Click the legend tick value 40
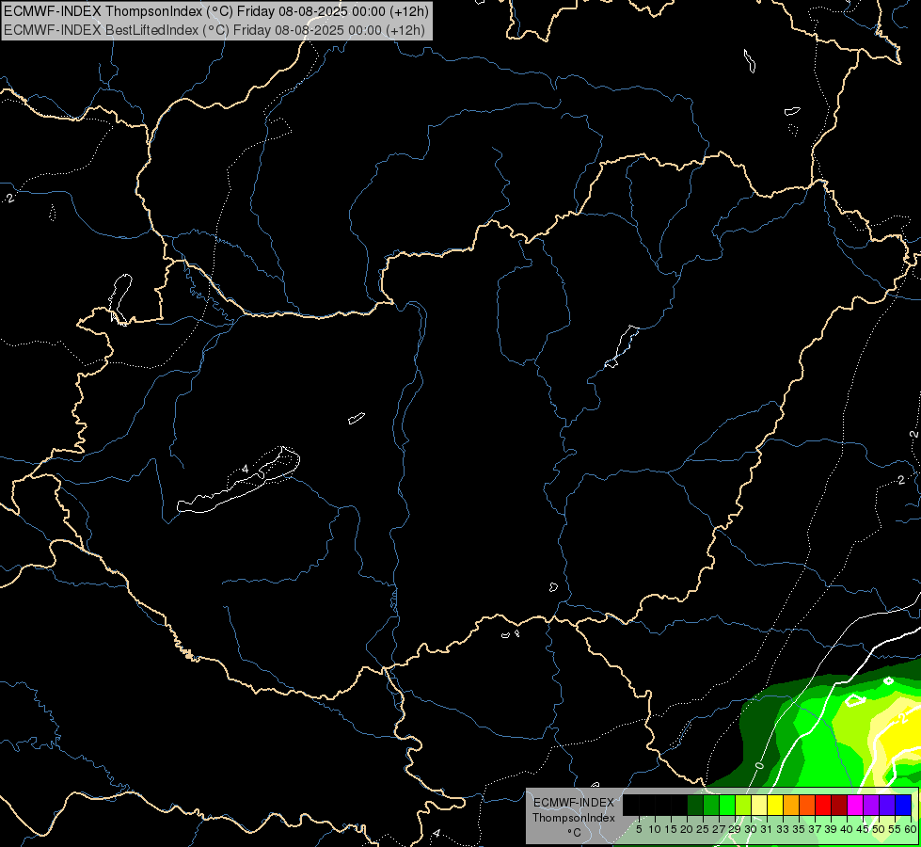921x847 pixels. coord(847,829)
